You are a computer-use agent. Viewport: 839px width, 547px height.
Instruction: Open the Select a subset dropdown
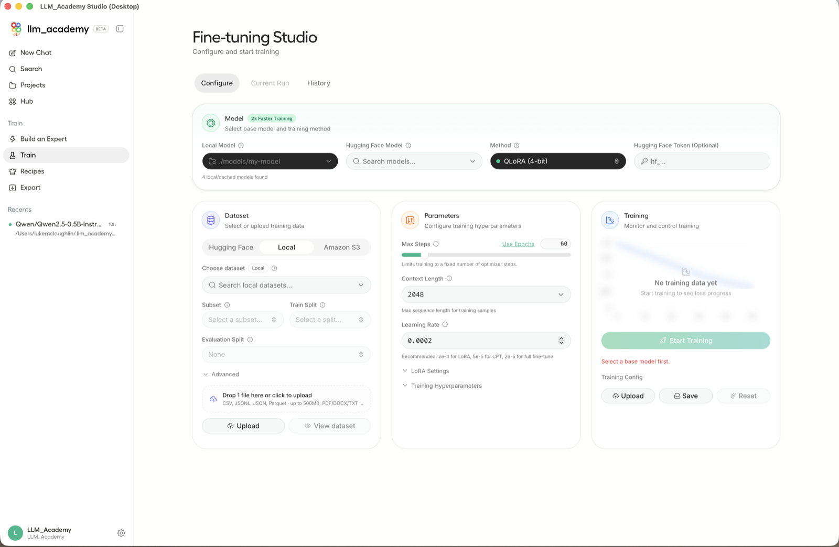point(243,320)
